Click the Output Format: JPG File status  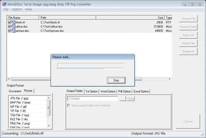(148, 134)
